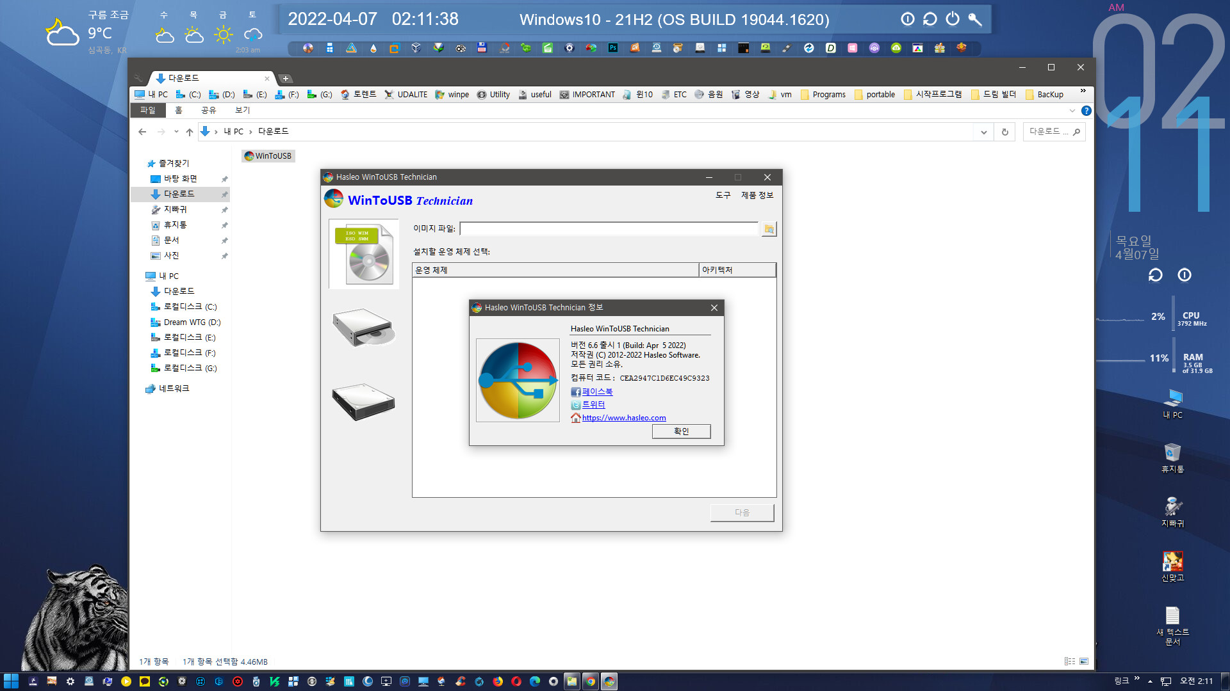Select 휴지통 in navigation pane

[x=176, y=225]
